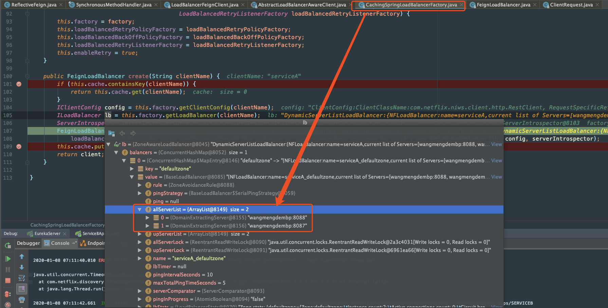Open the Endpoints tab
This screenshot has height=308, width=608.
[92, 243]
